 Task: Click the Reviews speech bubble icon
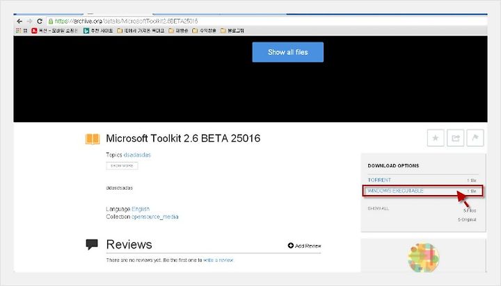pyautogui.click(x=92, y=244)
